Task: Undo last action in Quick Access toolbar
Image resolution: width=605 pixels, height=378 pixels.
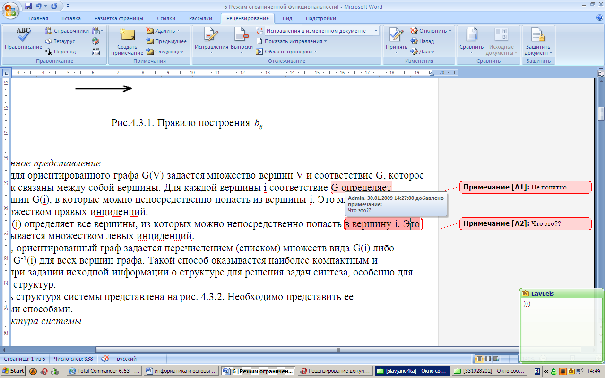Action: (38, 6)
